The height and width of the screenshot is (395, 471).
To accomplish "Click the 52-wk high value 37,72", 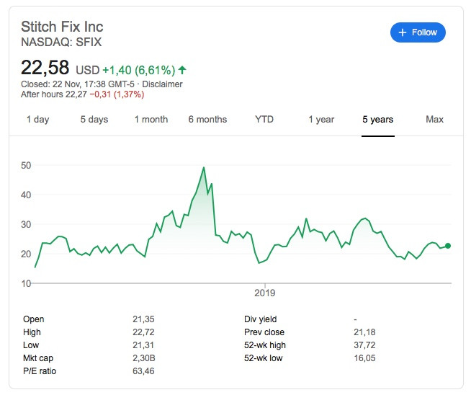I will 364,345.
